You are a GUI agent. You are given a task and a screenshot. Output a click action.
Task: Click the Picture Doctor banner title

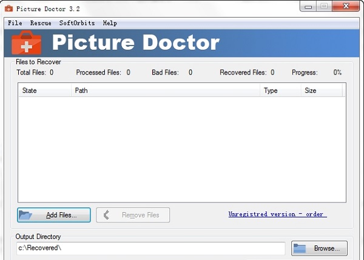point(136,42)
